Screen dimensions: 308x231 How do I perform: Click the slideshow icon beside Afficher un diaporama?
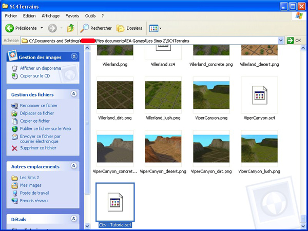14,68
